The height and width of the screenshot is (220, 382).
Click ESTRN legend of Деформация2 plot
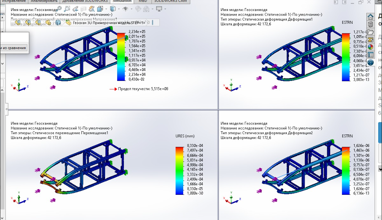point(346,171)
